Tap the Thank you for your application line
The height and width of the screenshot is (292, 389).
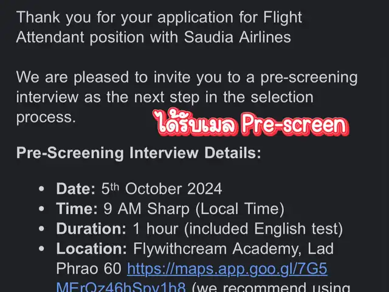point(159,18)
